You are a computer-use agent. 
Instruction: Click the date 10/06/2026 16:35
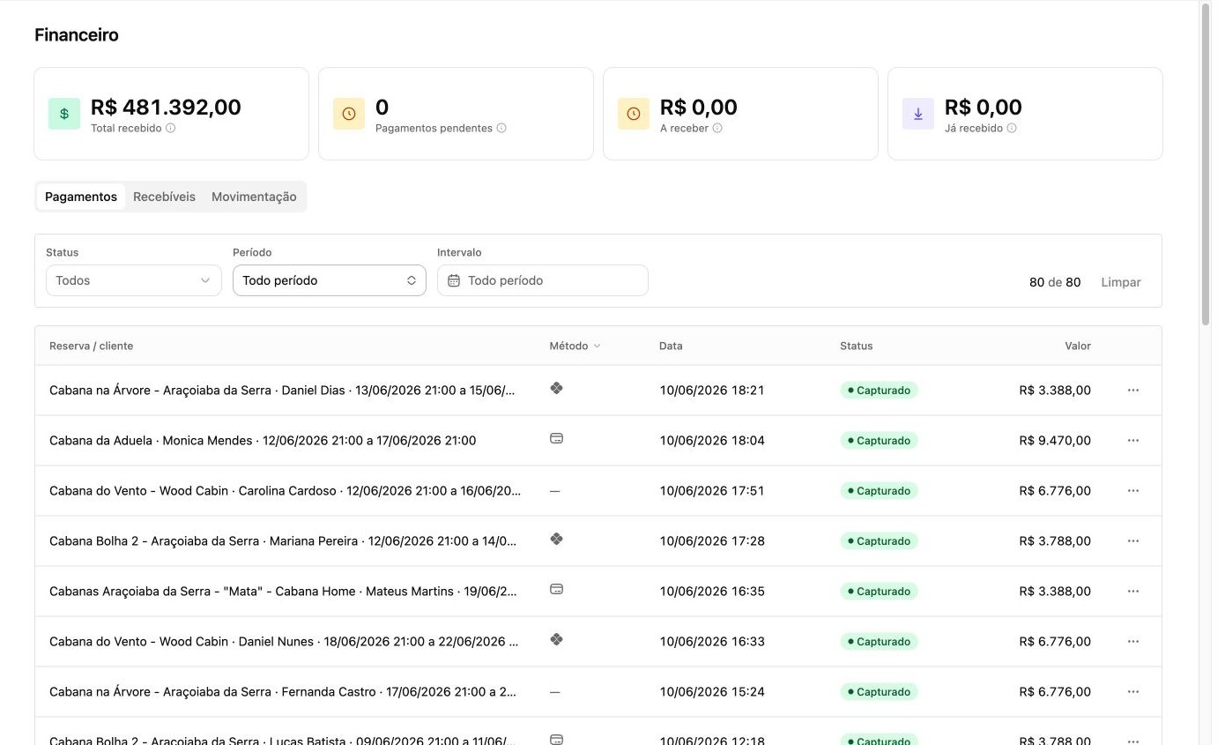(x=712, y=591)
